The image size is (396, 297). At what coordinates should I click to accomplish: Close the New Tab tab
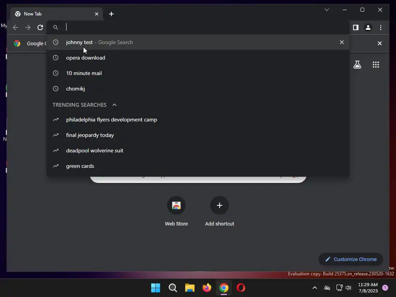[96, 14]
